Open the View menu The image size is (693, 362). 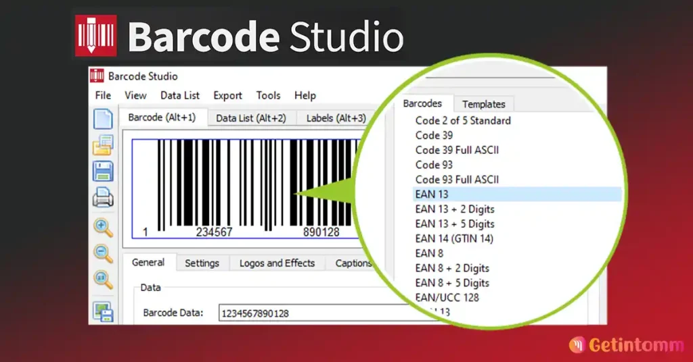pyautogui.click(x=135, y=95)
